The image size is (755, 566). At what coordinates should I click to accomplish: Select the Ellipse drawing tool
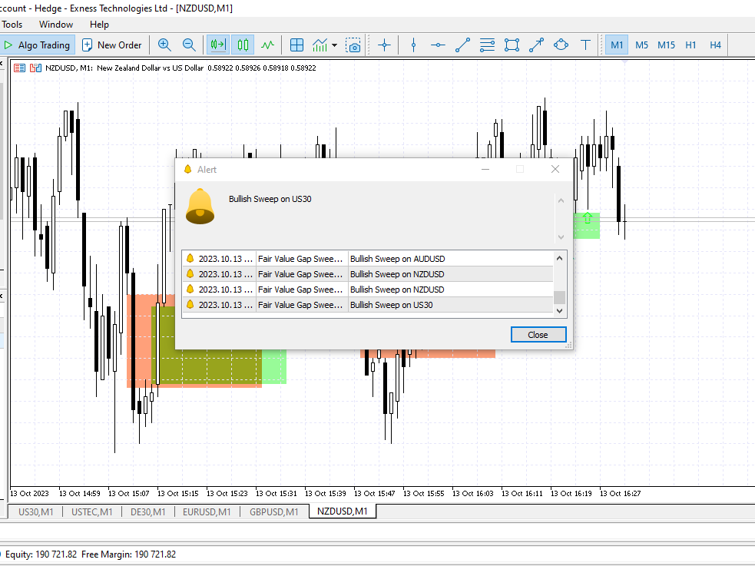[561, 45]
